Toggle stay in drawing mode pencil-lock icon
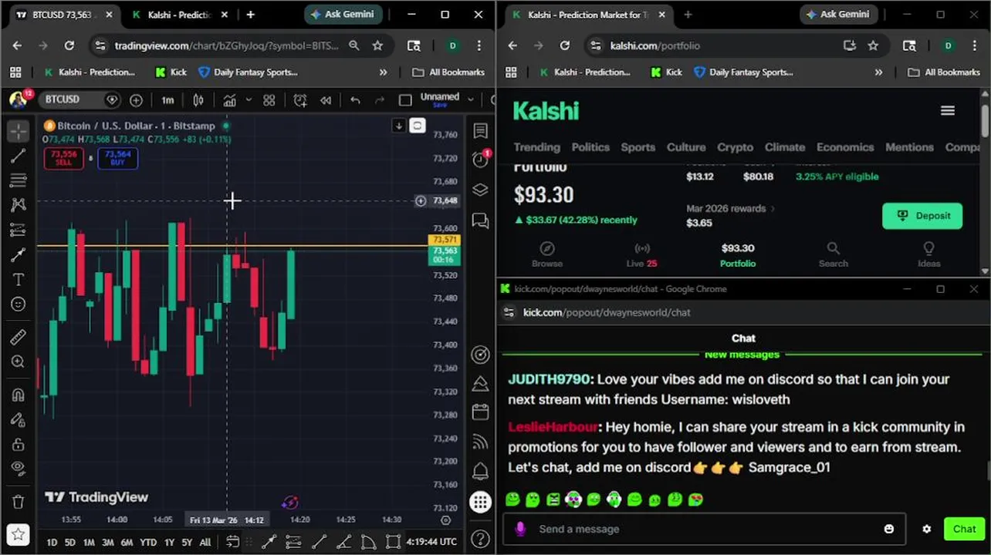991x555 pixels. click(x=19, y=420)
